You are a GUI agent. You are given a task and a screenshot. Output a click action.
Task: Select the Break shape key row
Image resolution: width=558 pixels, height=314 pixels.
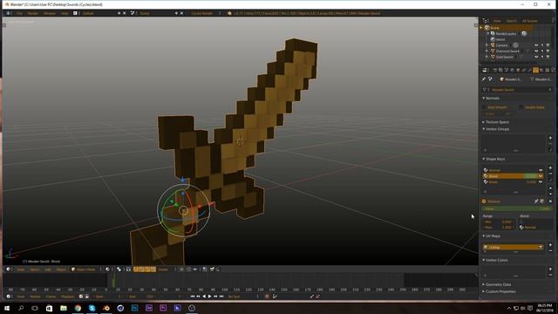pos(513,182)
